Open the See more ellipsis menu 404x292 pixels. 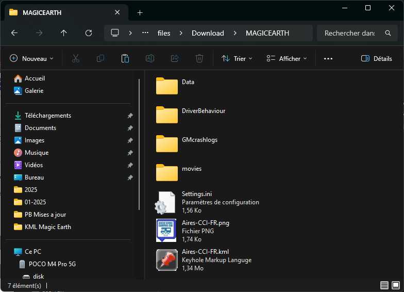coord(328,59)
